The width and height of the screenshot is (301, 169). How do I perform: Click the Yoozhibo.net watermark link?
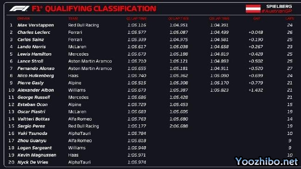point(267,161)
